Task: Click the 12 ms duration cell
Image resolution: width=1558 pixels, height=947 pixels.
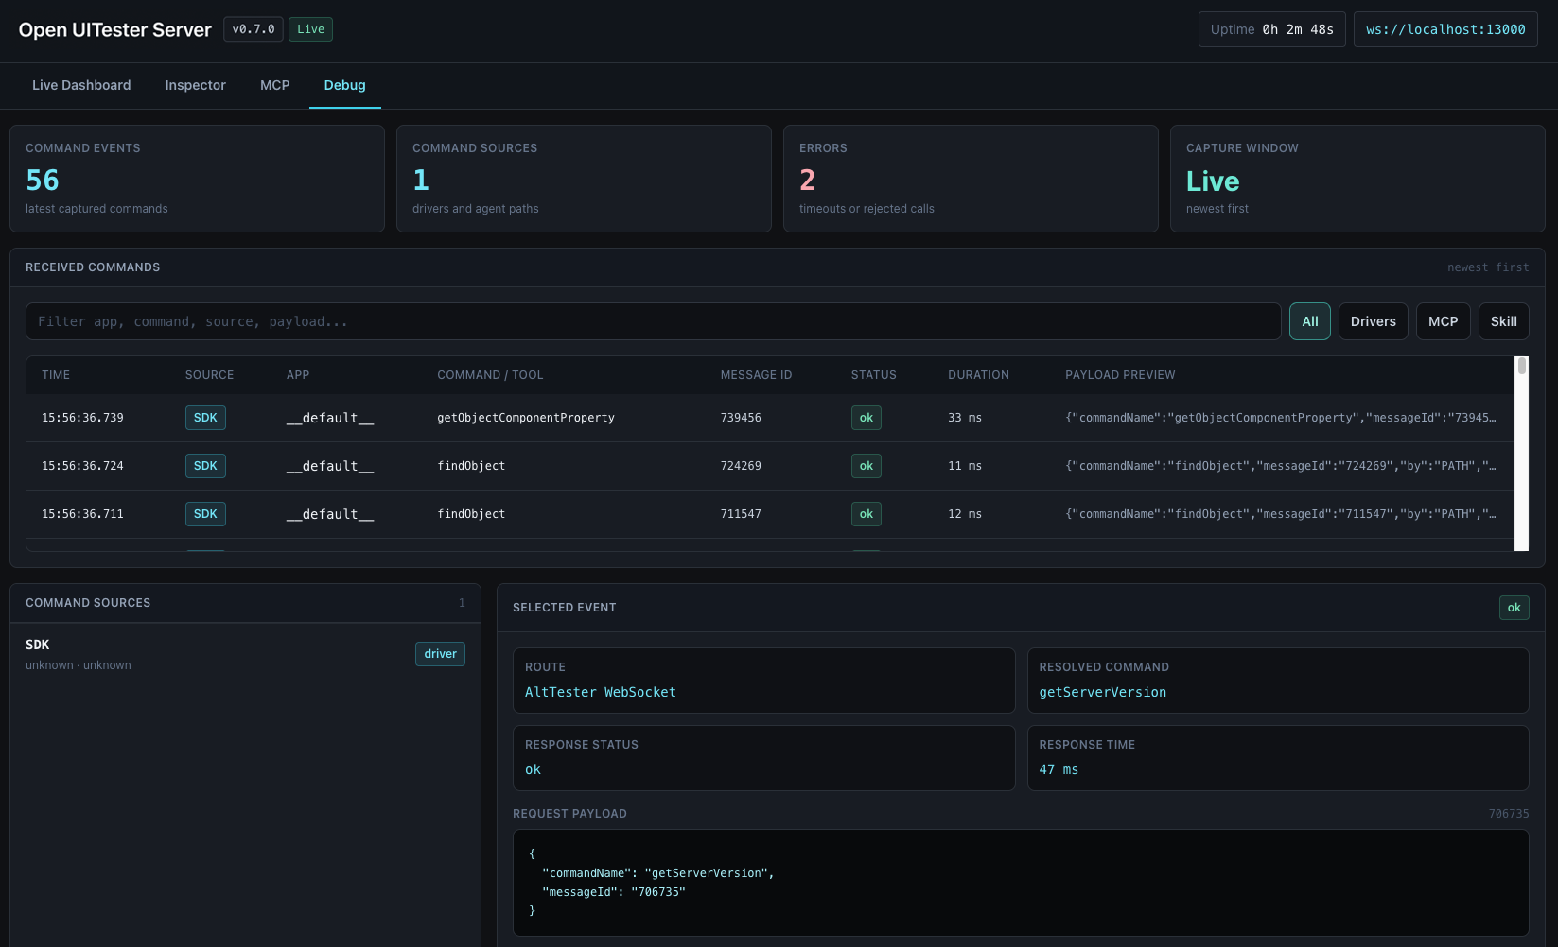Action: [x=965, y=514]
